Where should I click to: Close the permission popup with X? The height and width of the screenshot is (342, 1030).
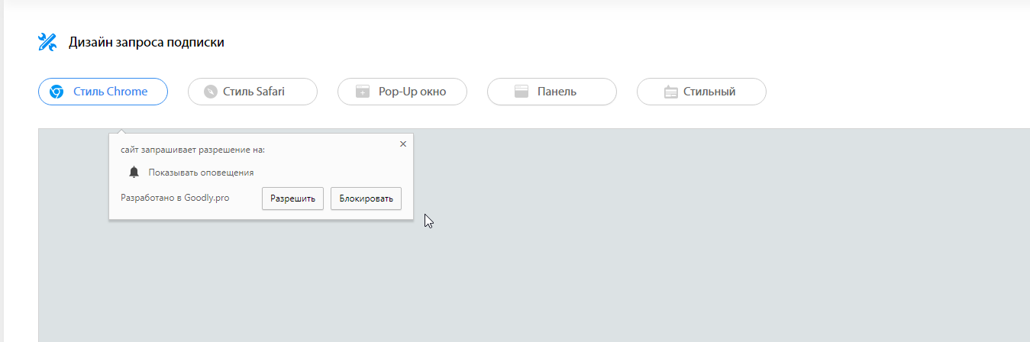tap(403, 144)
